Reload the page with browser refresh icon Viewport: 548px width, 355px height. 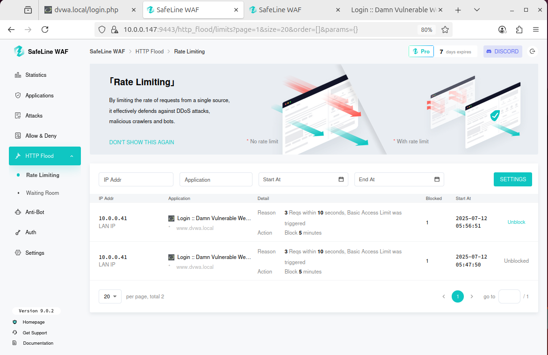pos(45,30)
